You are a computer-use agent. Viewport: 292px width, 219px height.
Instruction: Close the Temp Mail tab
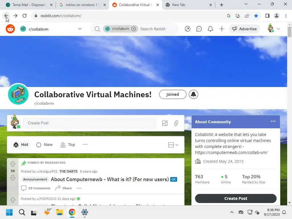tap(51, 5)
